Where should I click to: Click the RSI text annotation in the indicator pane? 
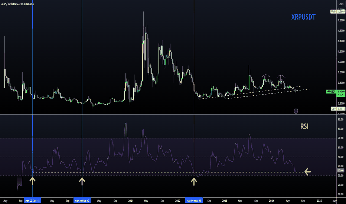304,126
